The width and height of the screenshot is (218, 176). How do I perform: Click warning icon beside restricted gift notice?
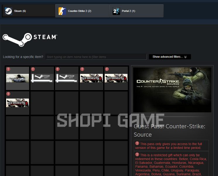[x=137, y=154]
